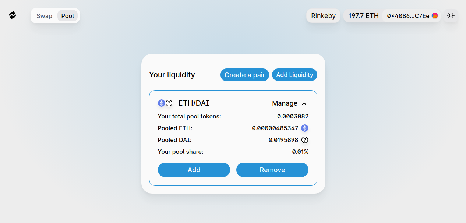This screenshot has height=223, width=466.
Task: Click the unknown token icon in Pooled DAI row
Action: (305, 140)
